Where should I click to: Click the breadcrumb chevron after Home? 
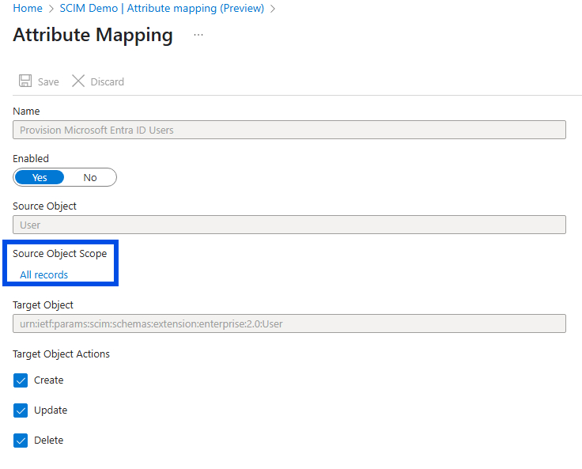coord(51,9)
